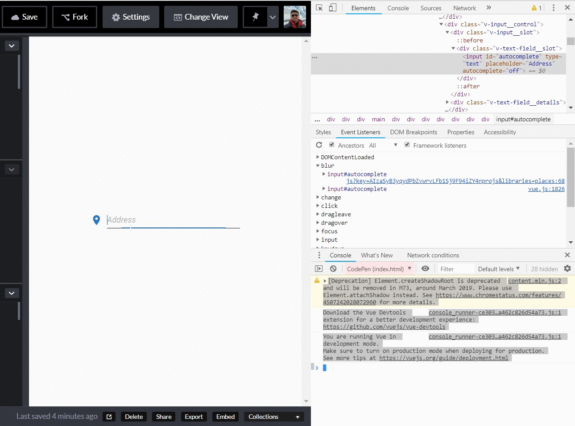Open the drawer's three-dot menu
Image resolution: width=575 pixels, height=426 pixels.
tap(319, 255)
